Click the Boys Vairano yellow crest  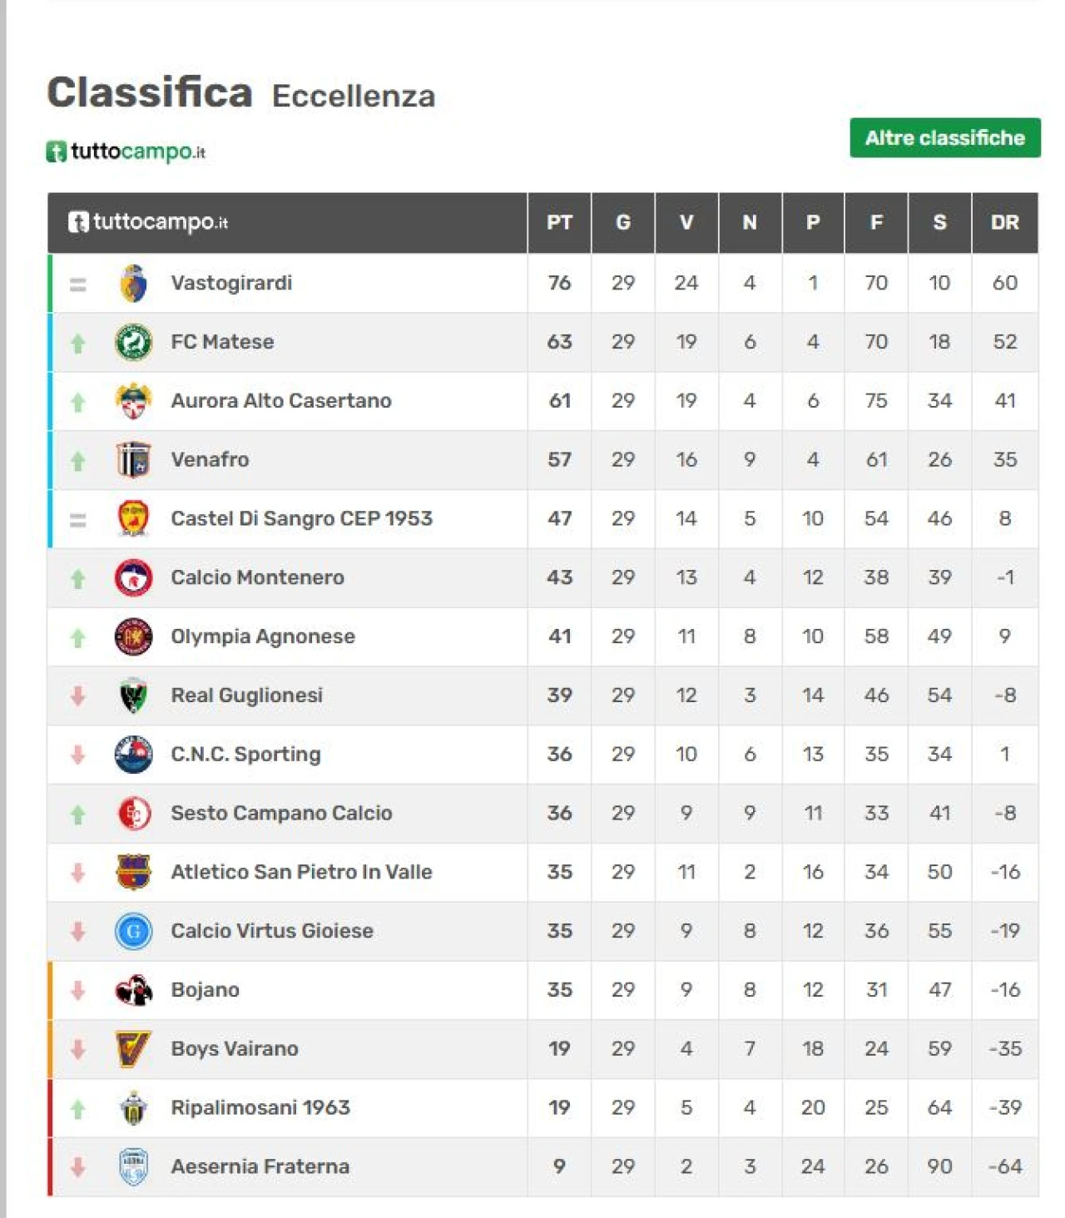(x=134, y=1048)
